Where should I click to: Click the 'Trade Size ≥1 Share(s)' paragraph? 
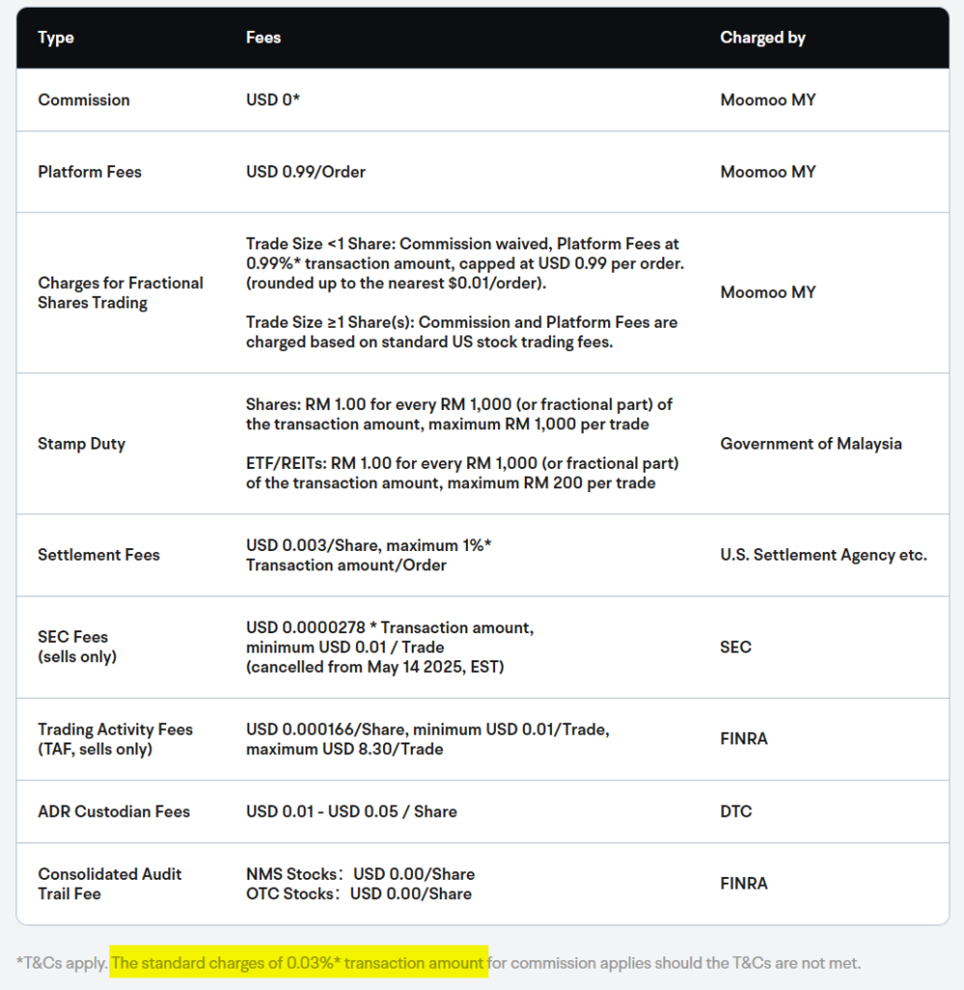[461, 333]
